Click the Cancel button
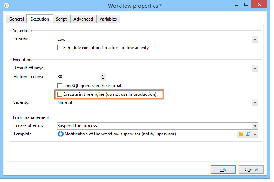 point(251,170)
